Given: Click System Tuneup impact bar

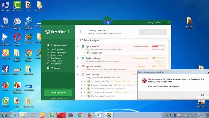Looking at the screenshot, I should click(158, 66).
